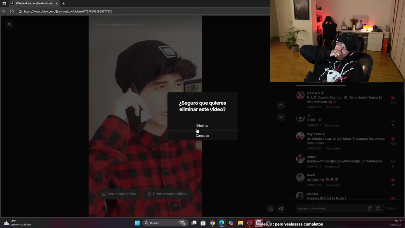Open a new browser tab with plus
405x228 pixels.
(x=64, y=3)
